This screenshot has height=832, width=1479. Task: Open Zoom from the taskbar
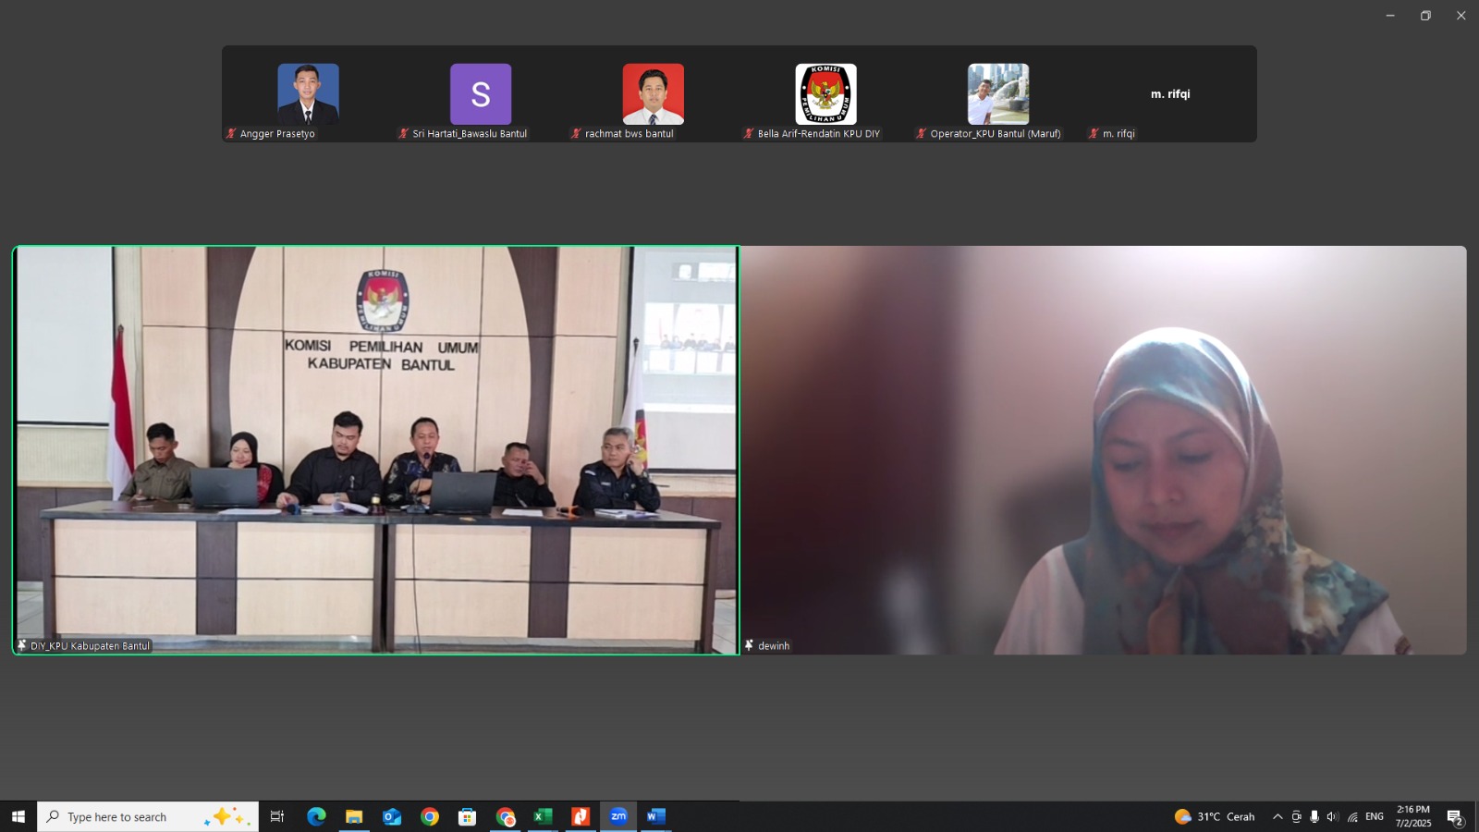click(x=618, y=816)
